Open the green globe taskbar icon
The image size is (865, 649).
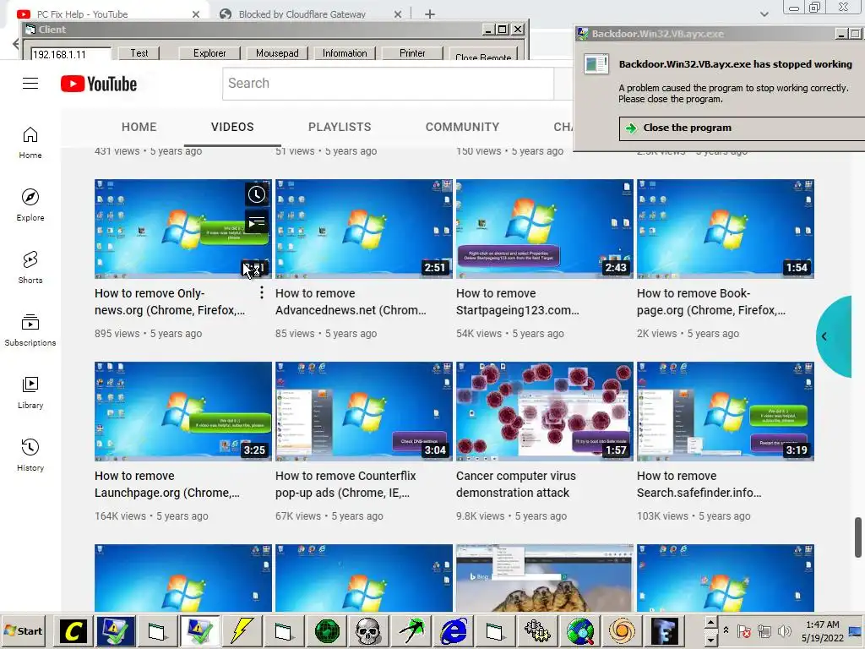pos(327,630)
